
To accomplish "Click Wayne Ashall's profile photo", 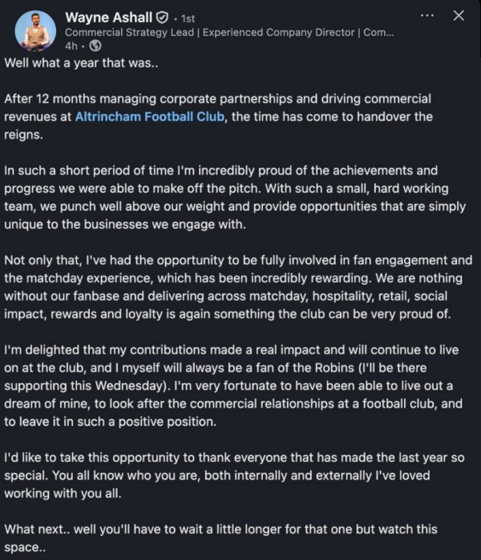I will (34, 30).
